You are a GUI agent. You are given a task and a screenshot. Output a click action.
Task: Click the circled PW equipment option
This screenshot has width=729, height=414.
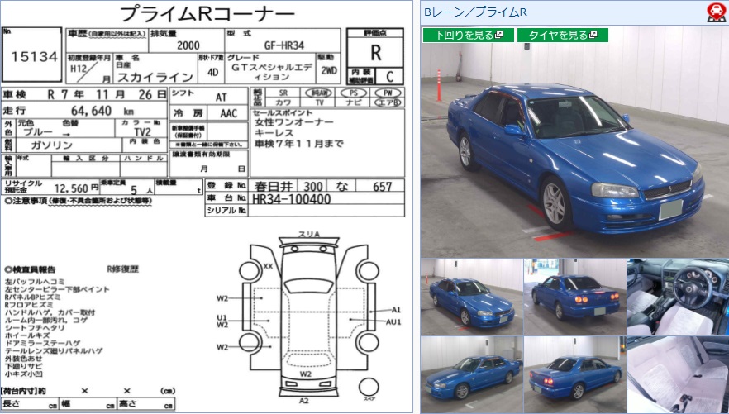[x=387, y=93]
